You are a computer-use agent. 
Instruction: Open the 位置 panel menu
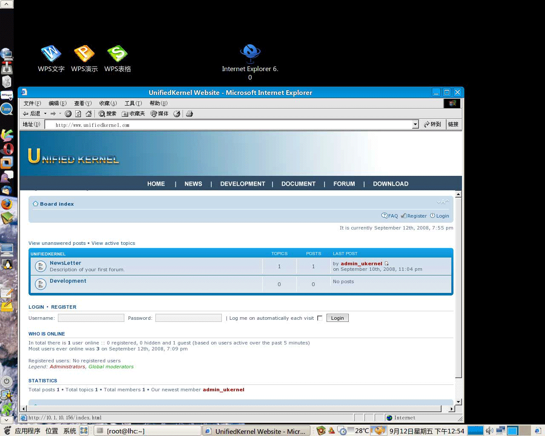[x=52, y=431]
